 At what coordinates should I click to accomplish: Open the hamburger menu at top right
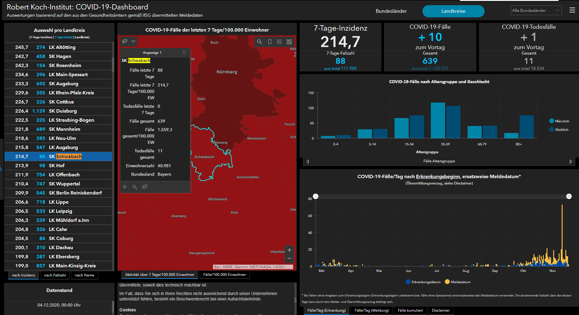pos(572,10)
